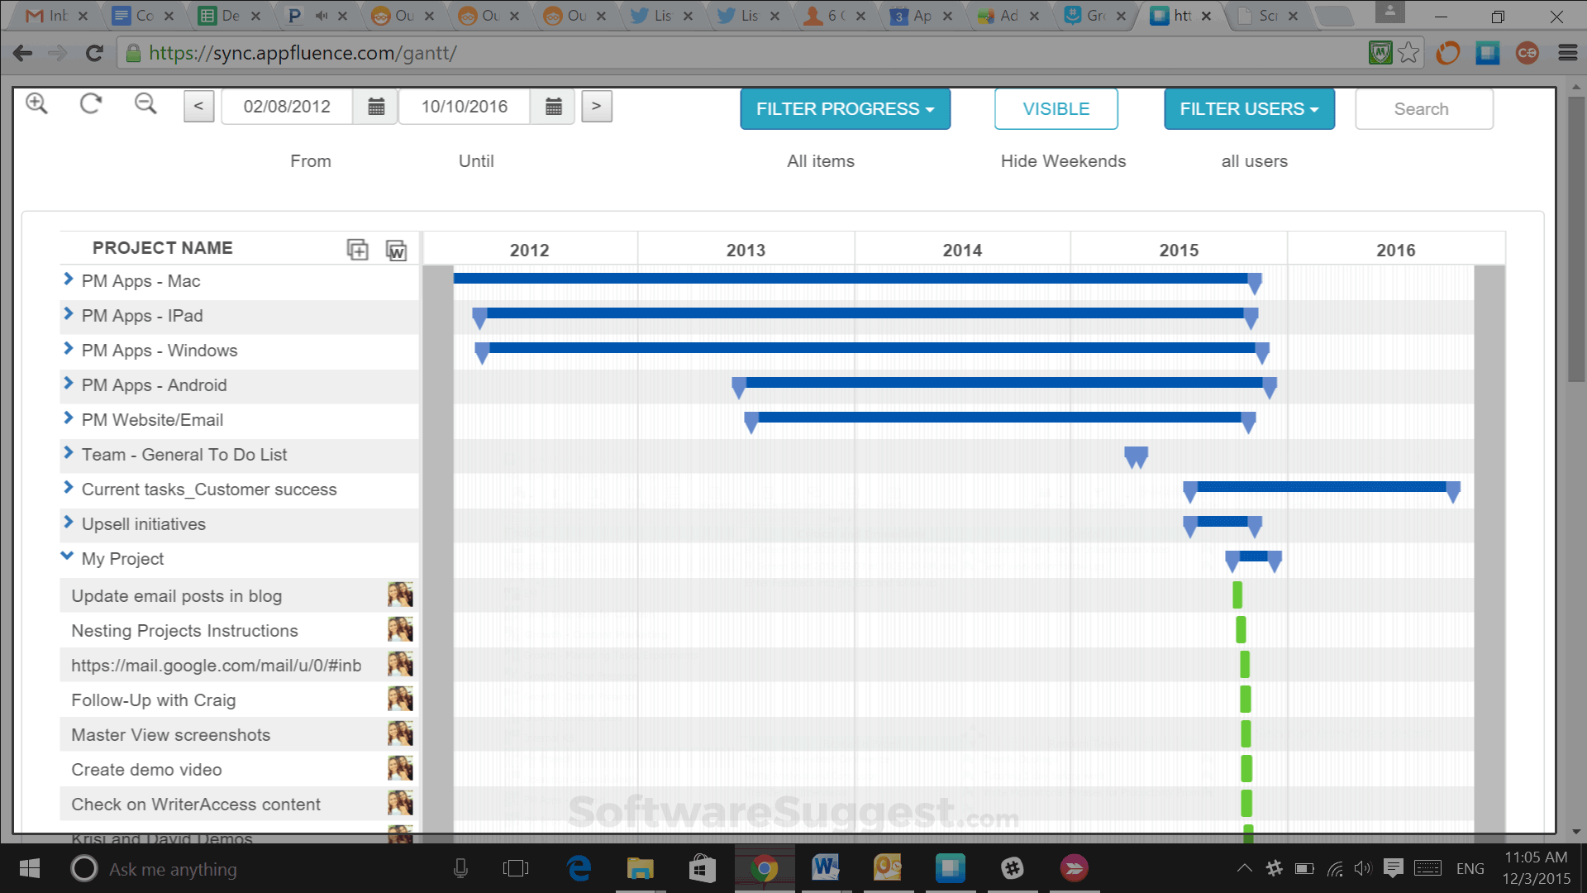
Task: Toggle Hide Weekends via the VISIBLE button
Action: click(x=1056, y=108)
